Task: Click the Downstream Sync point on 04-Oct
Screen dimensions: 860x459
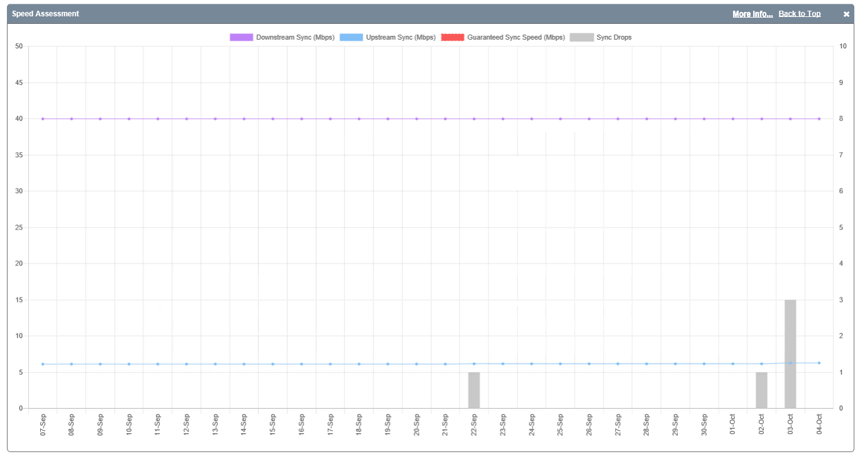Action: tap(819, 119)
